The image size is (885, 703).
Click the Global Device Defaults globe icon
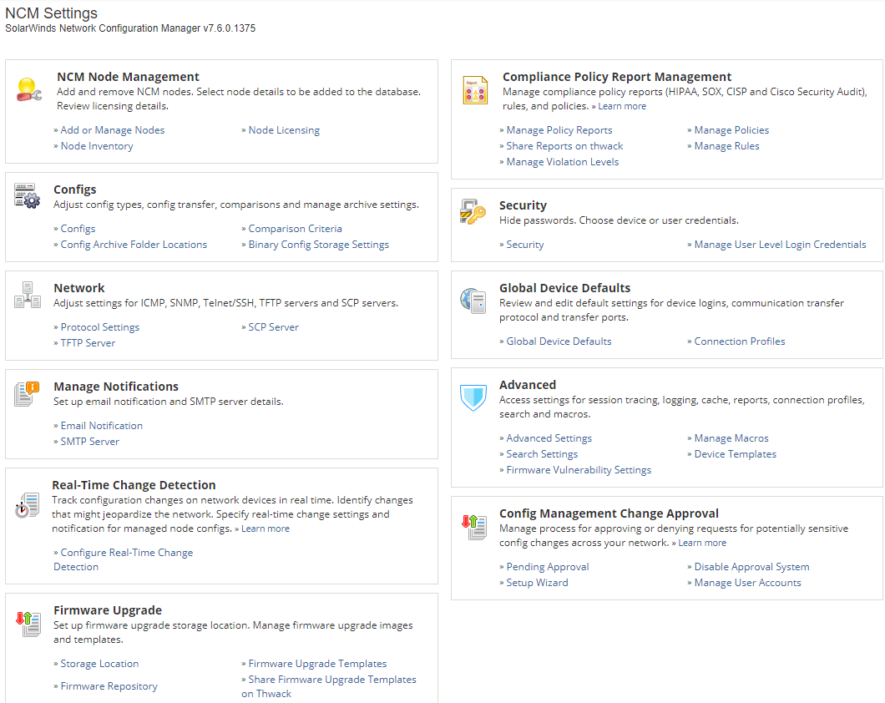coord(473,301)
